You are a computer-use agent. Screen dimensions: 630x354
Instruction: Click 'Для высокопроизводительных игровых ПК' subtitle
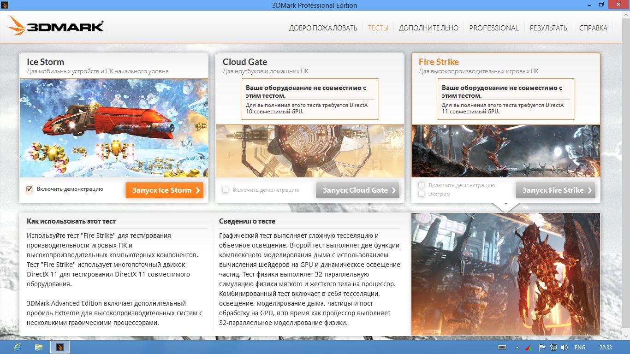click(x=479, y=71)
